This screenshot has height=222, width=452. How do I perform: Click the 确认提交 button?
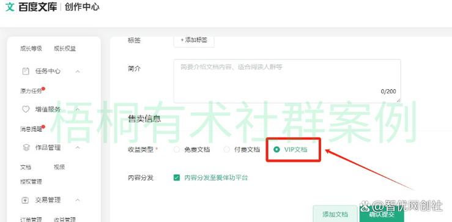382,214
